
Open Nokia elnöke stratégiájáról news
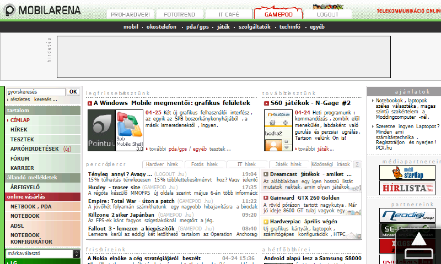click(x=144, y=258)
